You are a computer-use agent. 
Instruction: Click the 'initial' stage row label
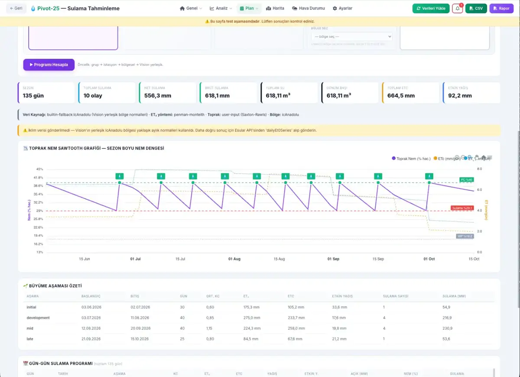coord(31,307)
